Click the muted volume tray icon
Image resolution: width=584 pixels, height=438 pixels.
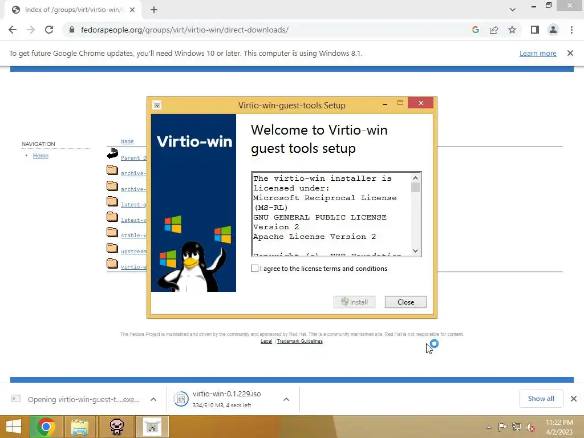(530, 427)
